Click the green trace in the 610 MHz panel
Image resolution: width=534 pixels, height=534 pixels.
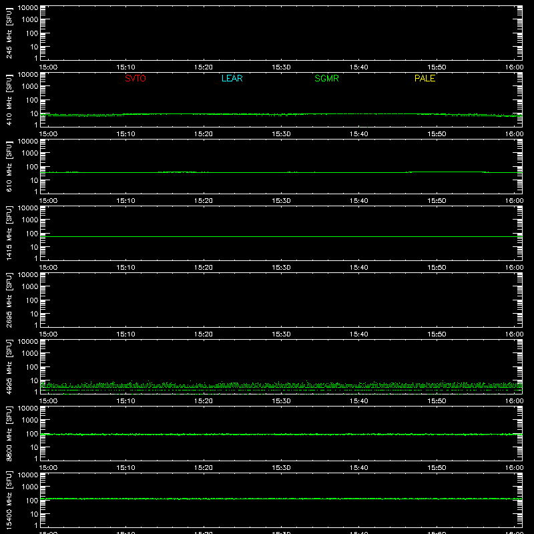(281, 172)
